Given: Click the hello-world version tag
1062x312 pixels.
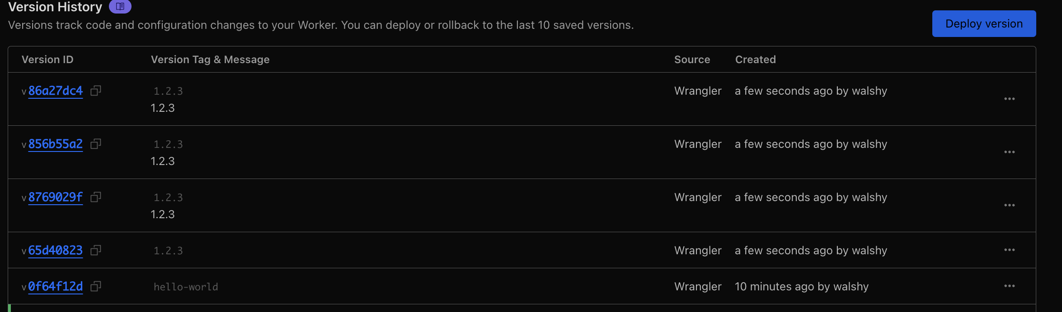Looking at the screenshot, I should (186, 287).
